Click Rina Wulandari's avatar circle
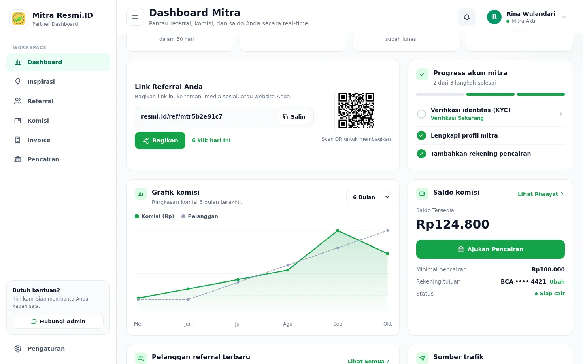This screenshot has height=364, width=583. tap(494, 17)
